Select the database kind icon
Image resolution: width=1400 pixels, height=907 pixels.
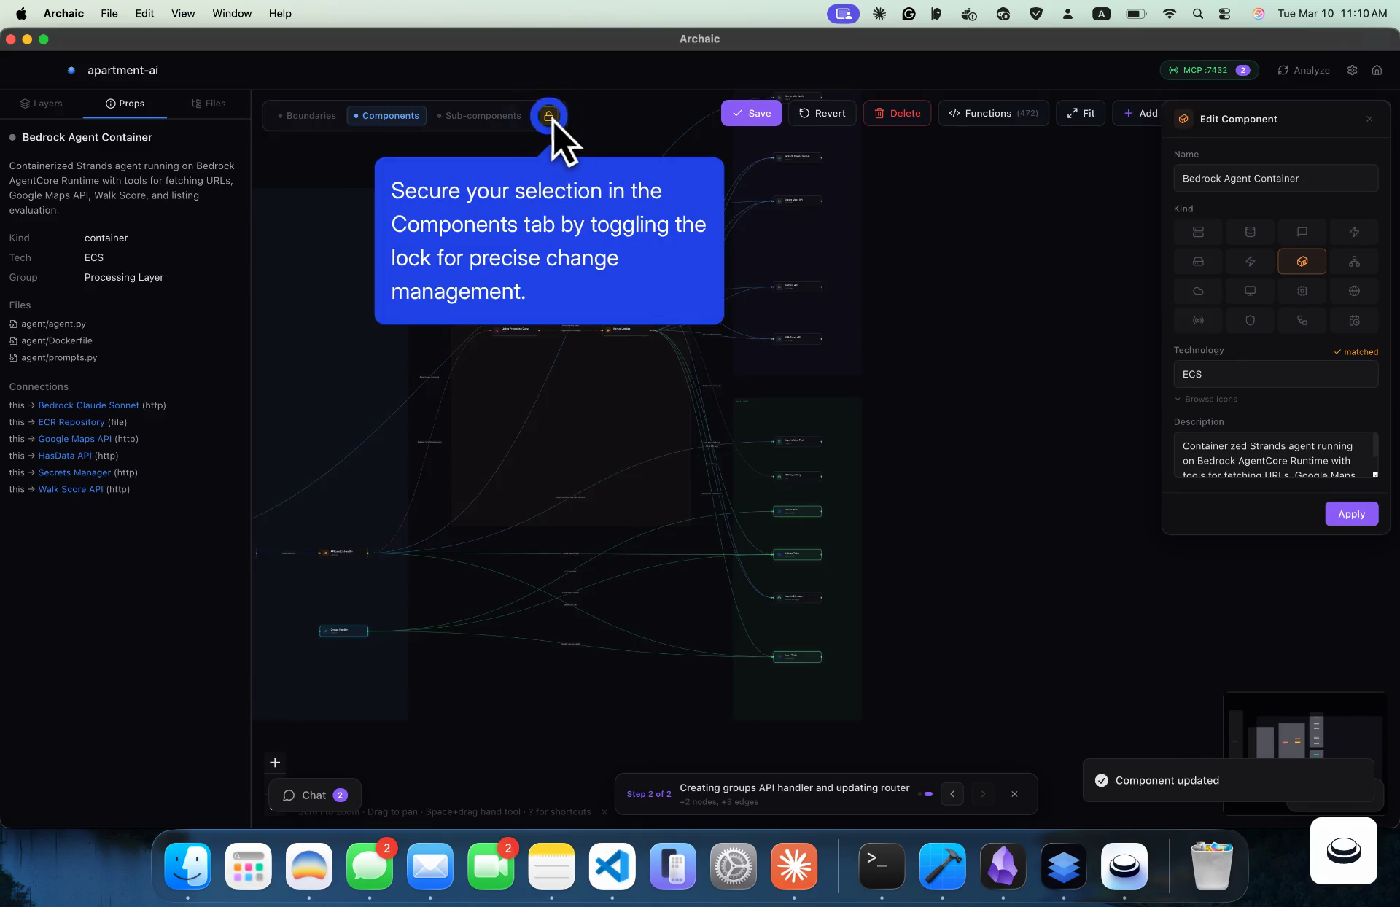pos(1250,232)
